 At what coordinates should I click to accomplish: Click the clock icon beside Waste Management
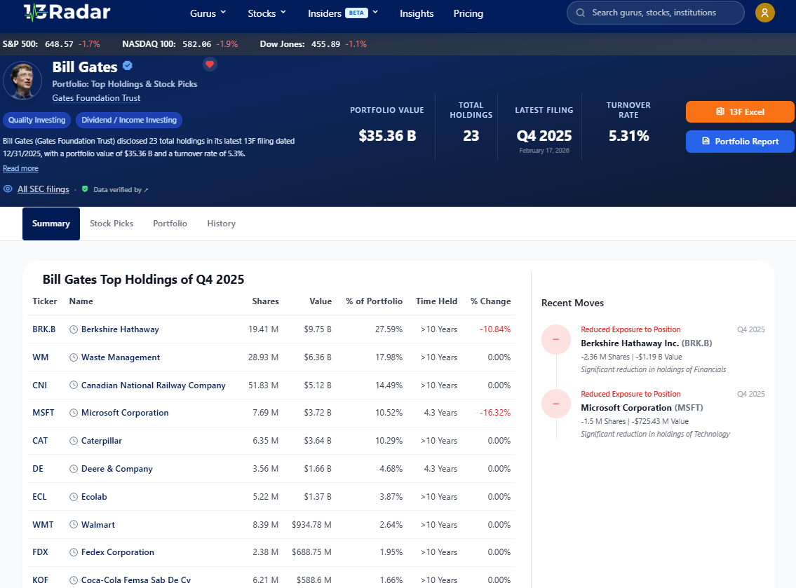pos(74,357)
